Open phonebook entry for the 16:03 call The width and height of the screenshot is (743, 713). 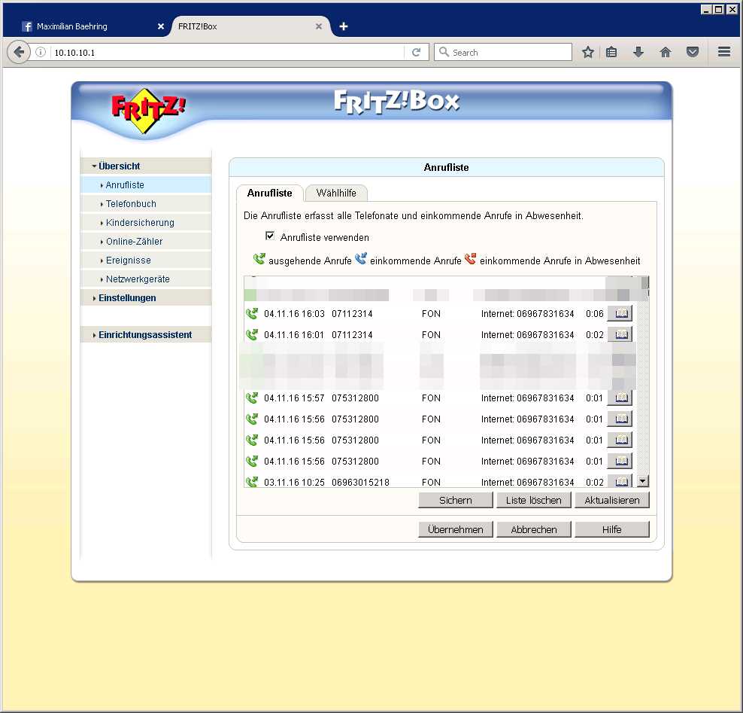[620, 313]
